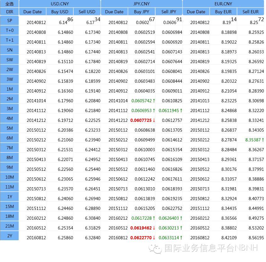The height and width of the screenshot is (262, 266).
Task: Click the 全选 select-all button
Action: (x=9, y=4)
